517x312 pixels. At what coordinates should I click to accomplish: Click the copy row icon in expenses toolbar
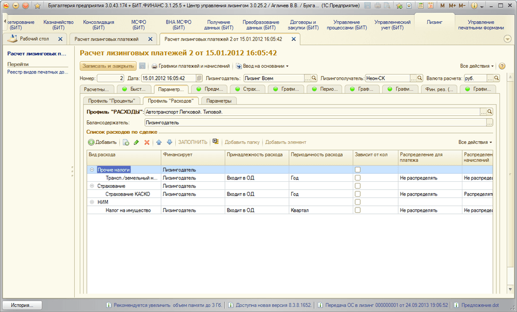[126, 142]
